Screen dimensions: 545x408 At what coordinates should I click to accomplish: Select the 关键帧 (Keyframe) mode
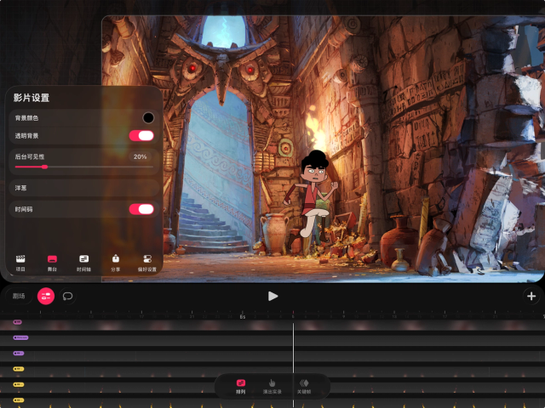pyautogui.click(x=304, y=386)
